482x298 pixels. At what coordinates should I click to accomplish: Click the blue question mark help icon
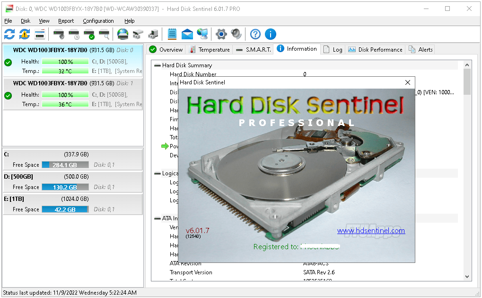(255, 34)
